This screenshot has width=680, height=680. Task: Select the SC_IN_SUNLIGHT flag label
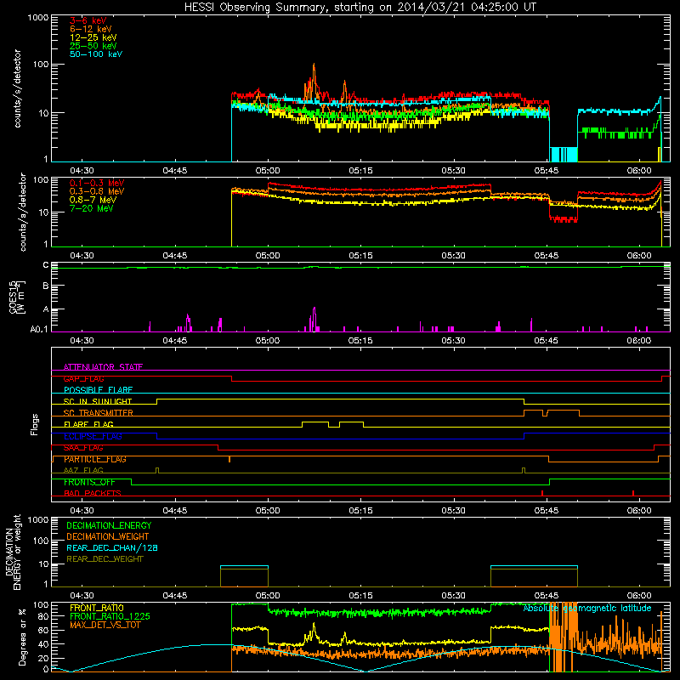(x=98, y=401)
